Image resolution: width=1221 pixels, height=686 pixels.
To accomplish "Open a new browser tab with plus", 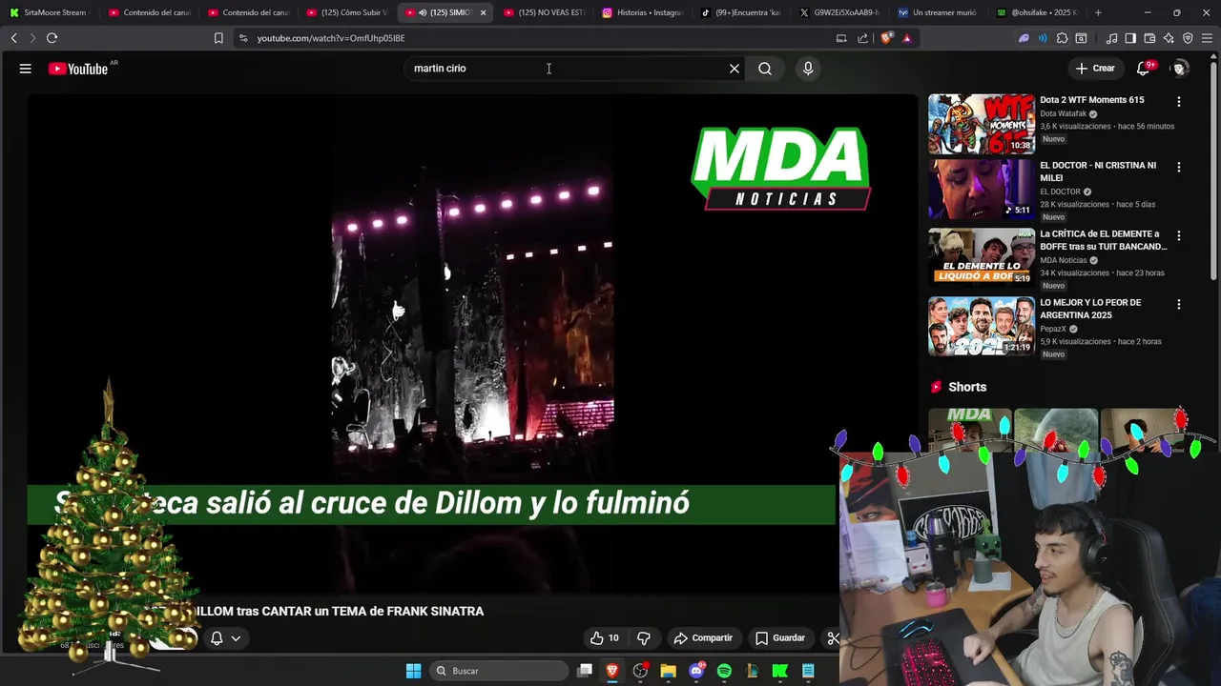I will coord(1098,12).
